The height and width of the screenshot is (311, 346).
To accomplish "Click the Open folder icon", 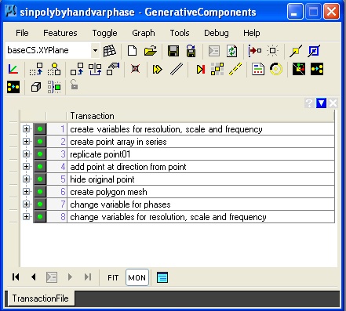I will [x=151, y=50].
